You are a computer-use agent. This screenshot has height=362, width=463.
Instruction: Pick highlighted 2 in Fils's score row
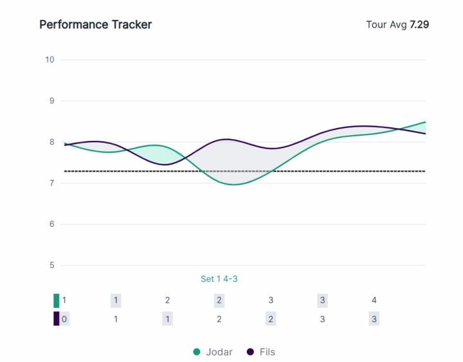(271, 319)
